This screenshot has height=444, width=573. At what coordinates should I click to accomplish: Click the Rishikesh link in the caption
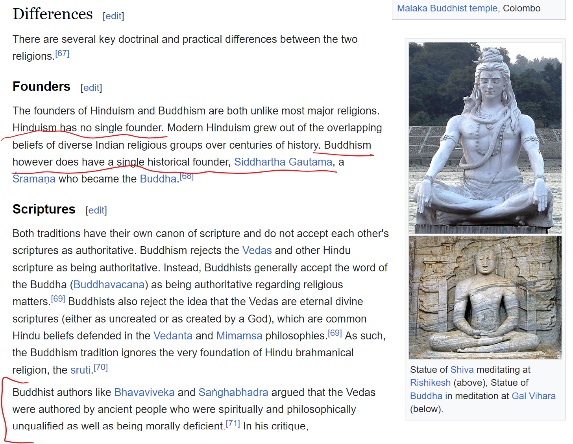click(430, 383)
